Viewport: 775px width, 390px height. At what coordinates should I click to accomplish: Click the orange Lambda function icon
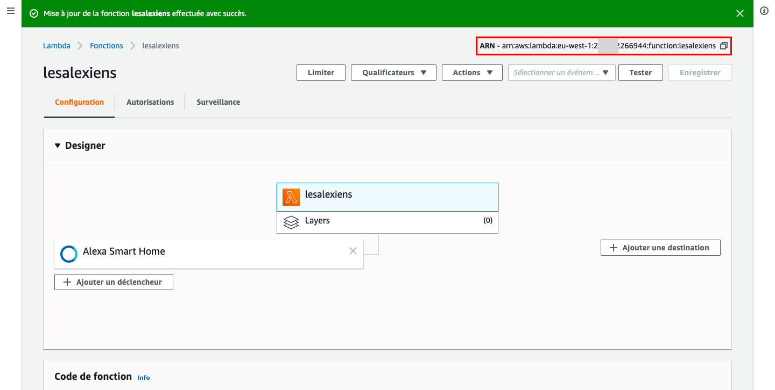coord(291,197)
